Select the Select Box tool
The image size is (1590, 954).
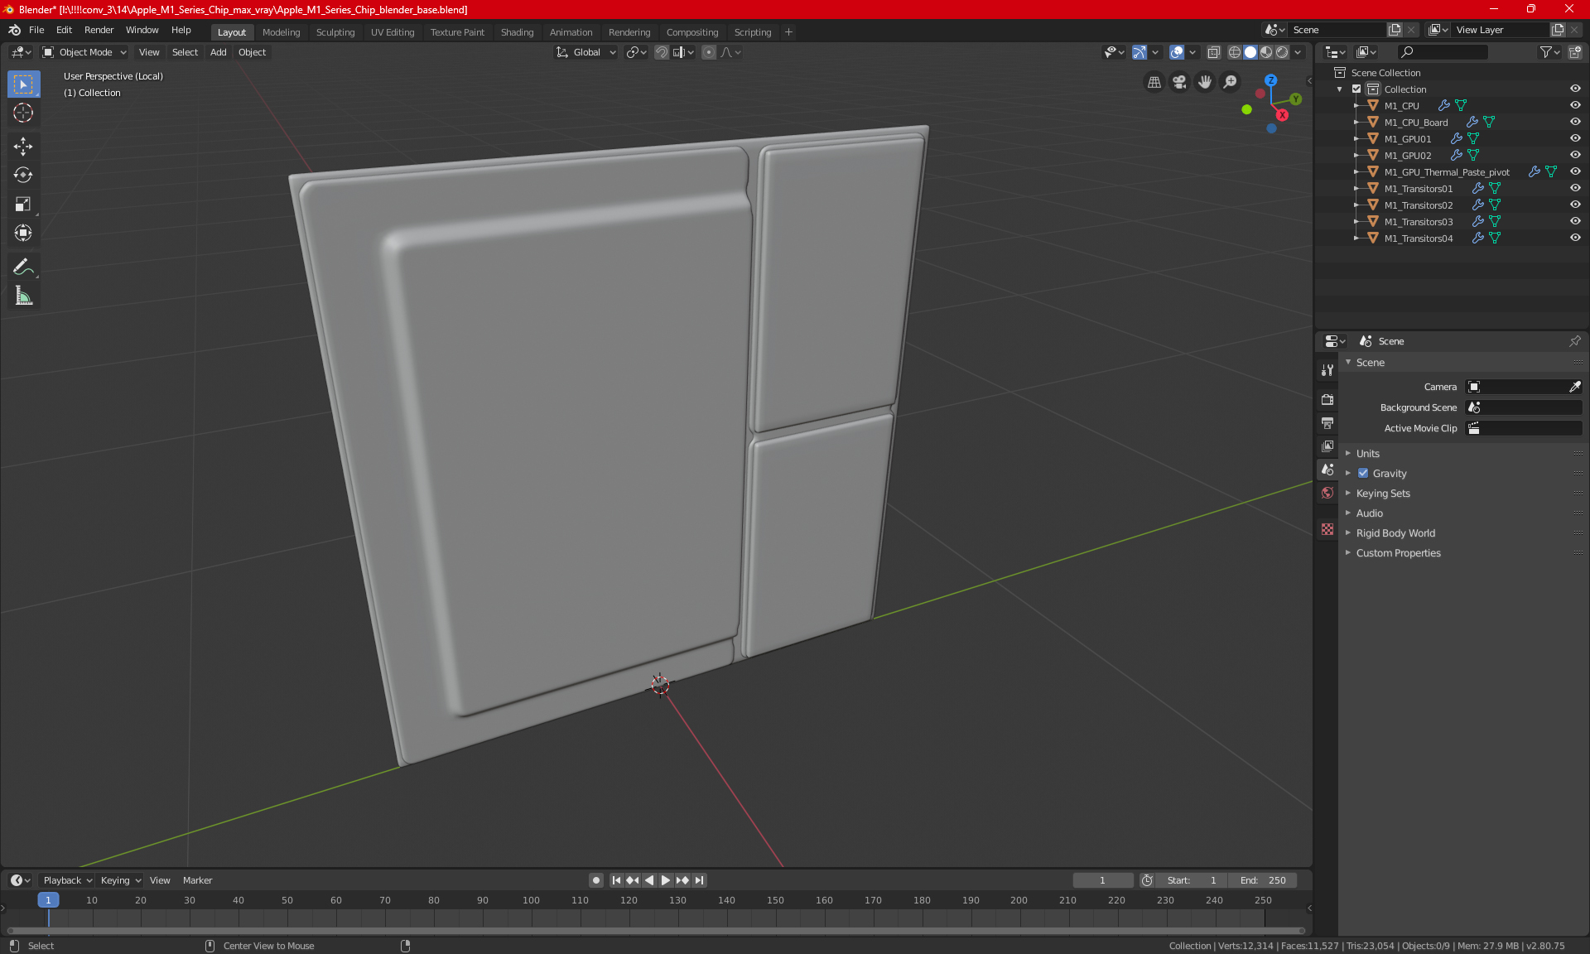[x=23, y=84]
